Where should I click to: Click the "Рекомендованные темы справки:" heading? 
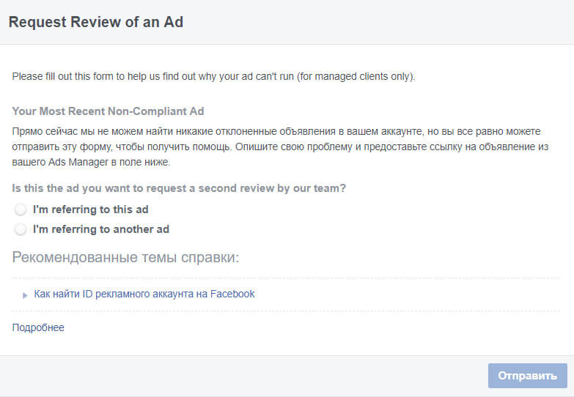coord(125,257)
